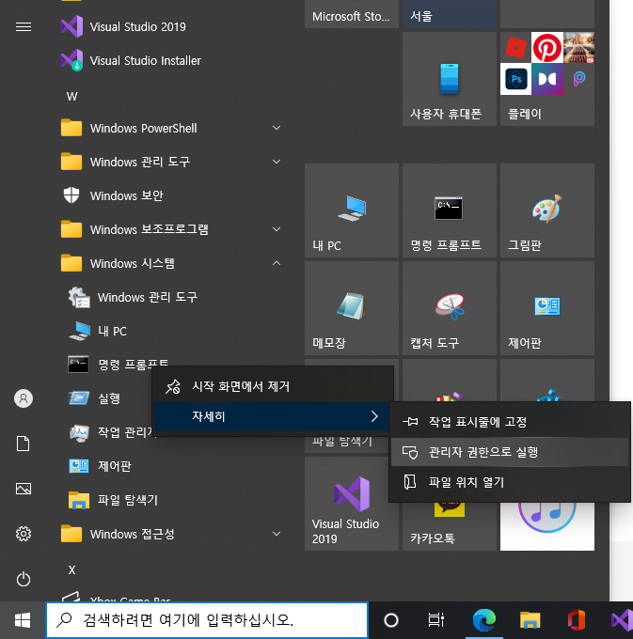Expand the Windows 보조프로그램 folder
Screen dimensions: 633x639
pyautogui.click(x=169, y=230)
